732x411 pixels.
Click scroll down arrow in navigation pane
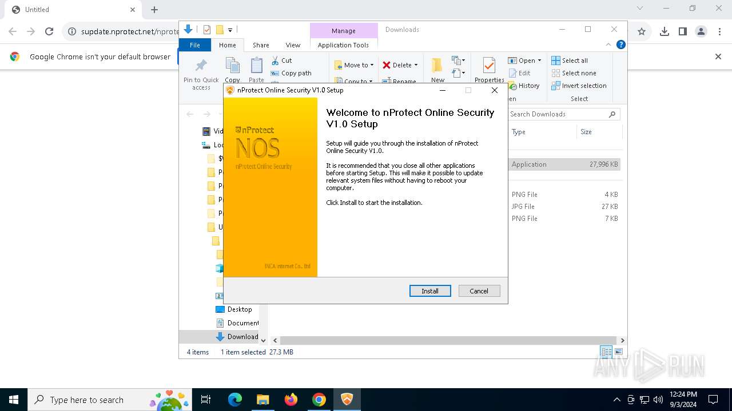tap(264, 340)
